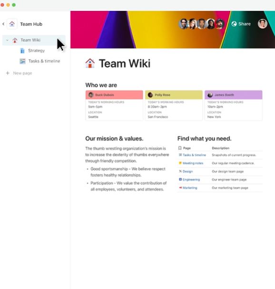Open the Design page link
Image resolution: width=275 pixels, height=289 pixels.
[x=187, y=171]
